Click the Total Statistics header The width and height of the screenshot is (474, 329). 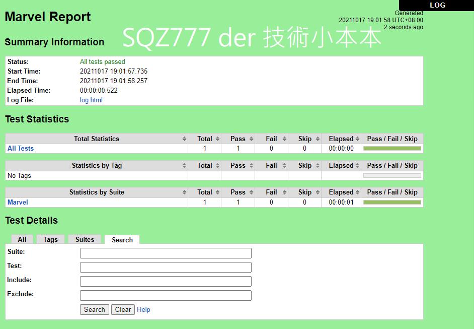(x=97, y=139)
